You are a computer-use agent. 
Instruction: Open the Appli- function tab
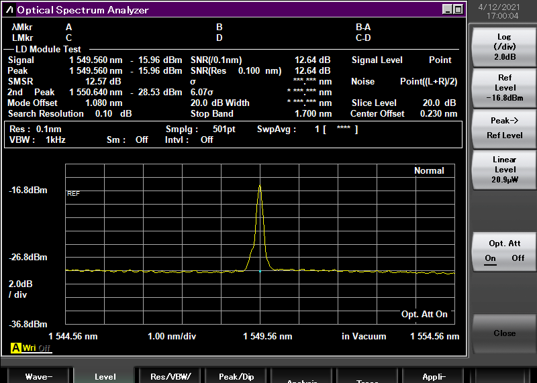pos(434,376)
